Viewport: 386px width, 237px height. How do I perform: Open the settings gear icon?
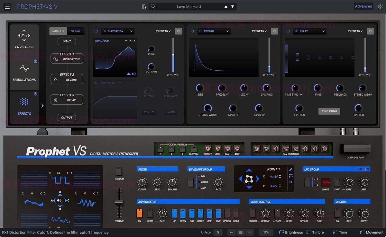(380, 6)
